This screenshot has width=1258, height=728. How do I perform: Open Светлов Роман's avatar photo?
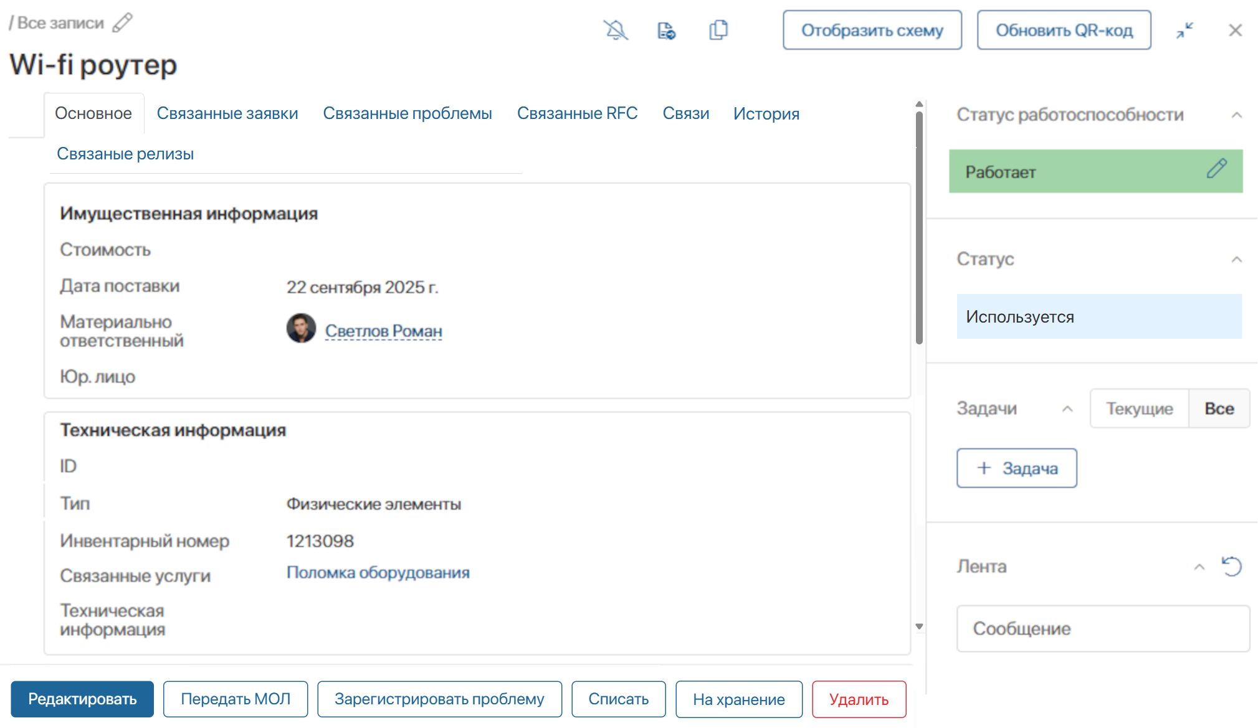tap(301, 328)
